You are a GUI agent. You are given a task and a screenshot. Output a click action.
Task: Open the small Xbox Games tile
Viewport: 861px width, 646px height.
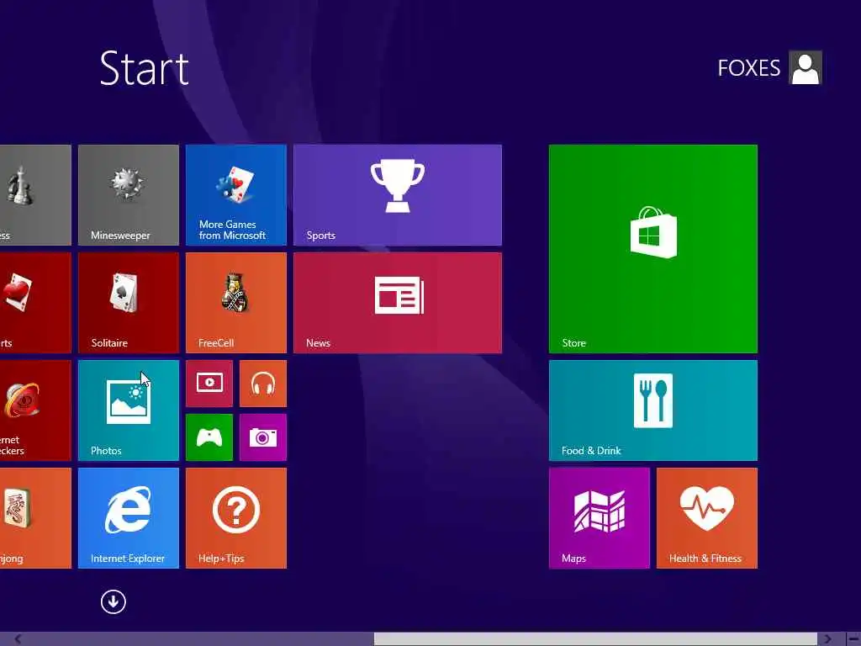tap(209, 437)
